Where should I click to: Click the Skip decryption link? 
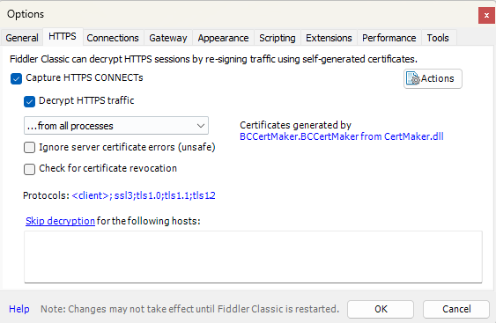point(60,221)
